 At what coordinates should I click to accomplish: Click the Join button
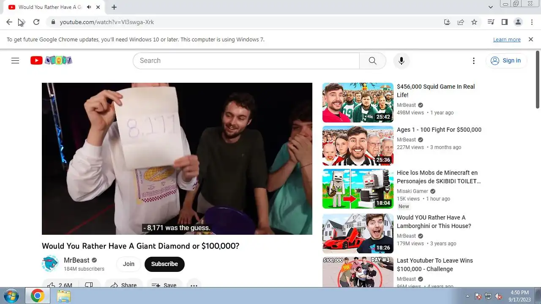(128, 264)
